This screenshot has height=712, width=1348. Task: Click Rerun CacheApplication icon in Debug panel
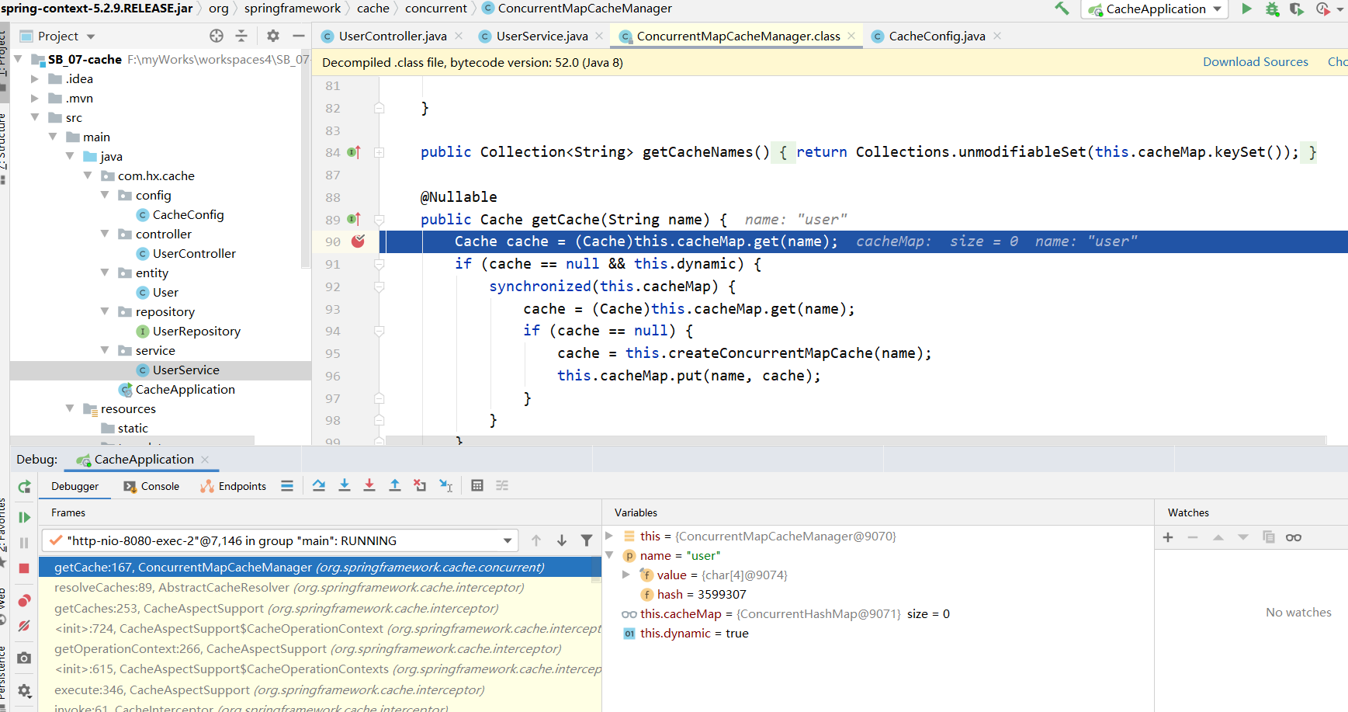(24, 487)
